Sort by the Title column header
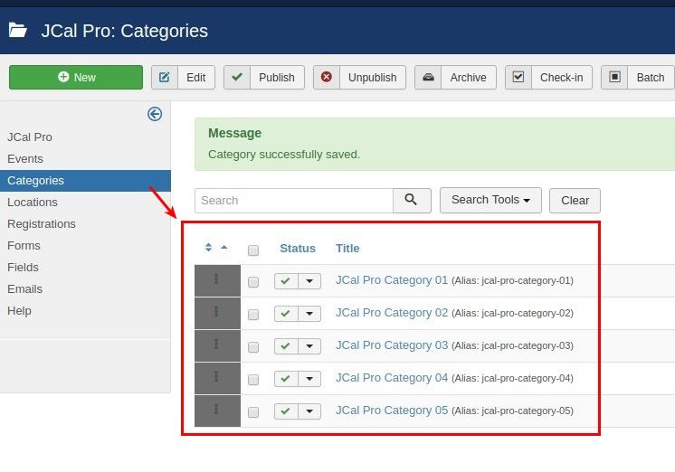Viewport: 675px width, 472px height. click(x=347, y=249)
